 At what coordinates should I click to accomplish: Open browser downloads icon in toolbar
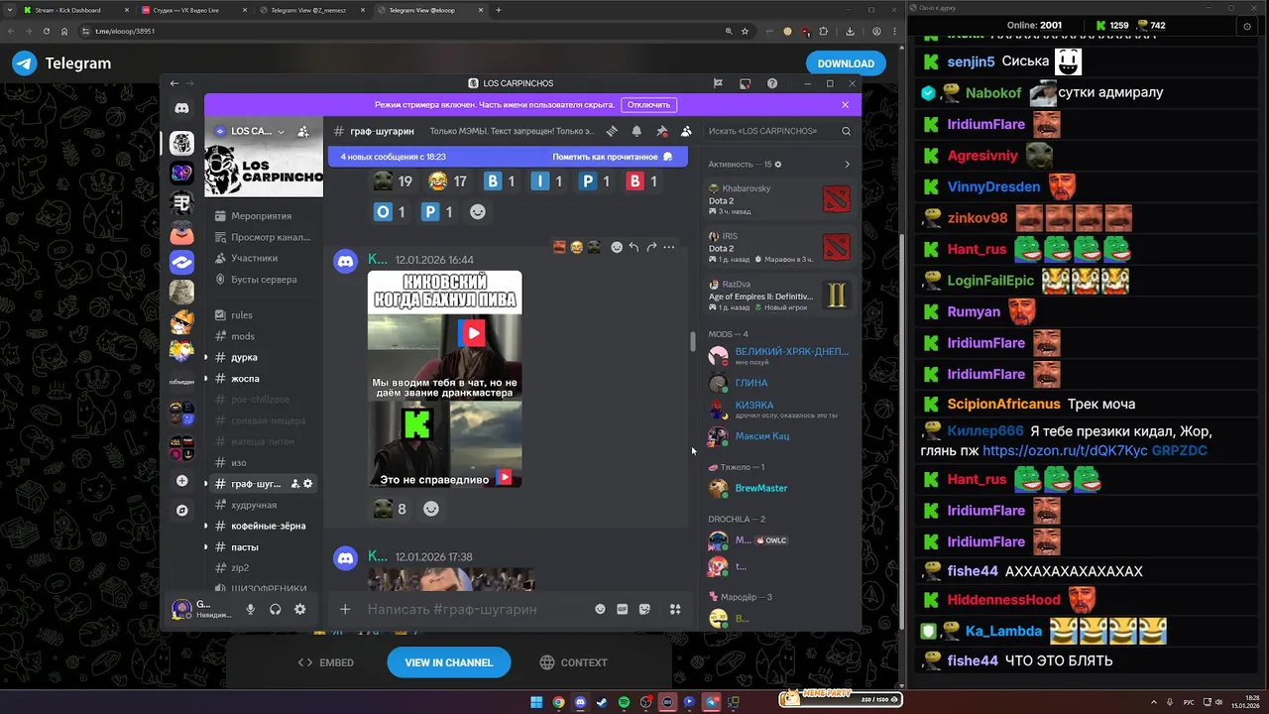click(850, 31)
